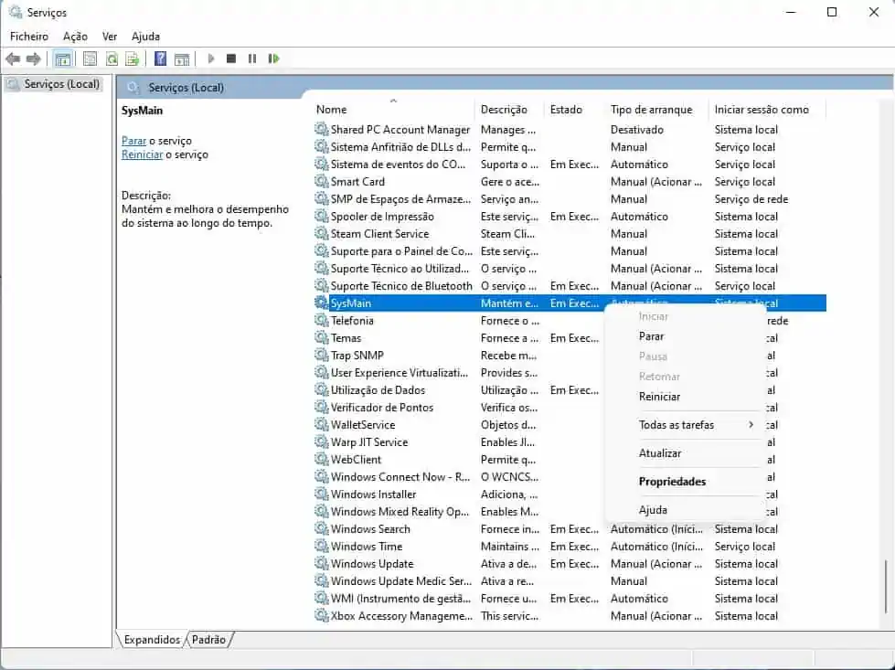Click the Export List toolbar icon
Screen dimensions: 895x670
(134, 58)
